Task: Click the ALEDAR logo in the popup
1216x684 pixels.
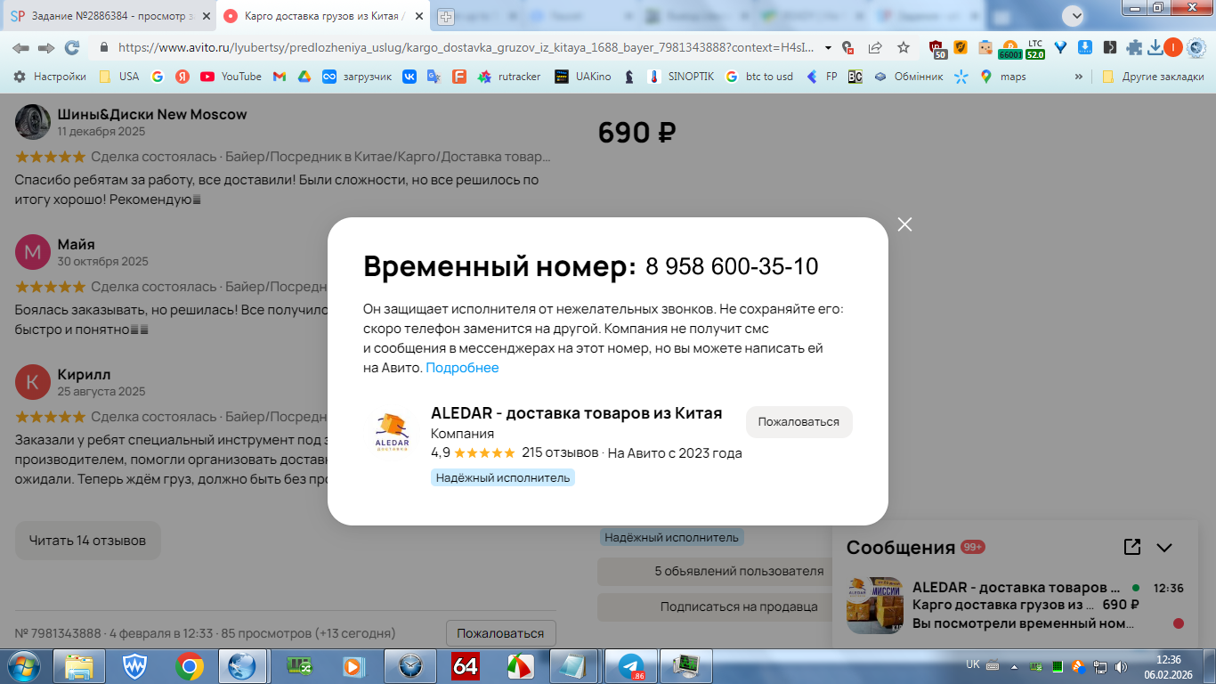Action: pyautogui.click(x=393, y=433)
